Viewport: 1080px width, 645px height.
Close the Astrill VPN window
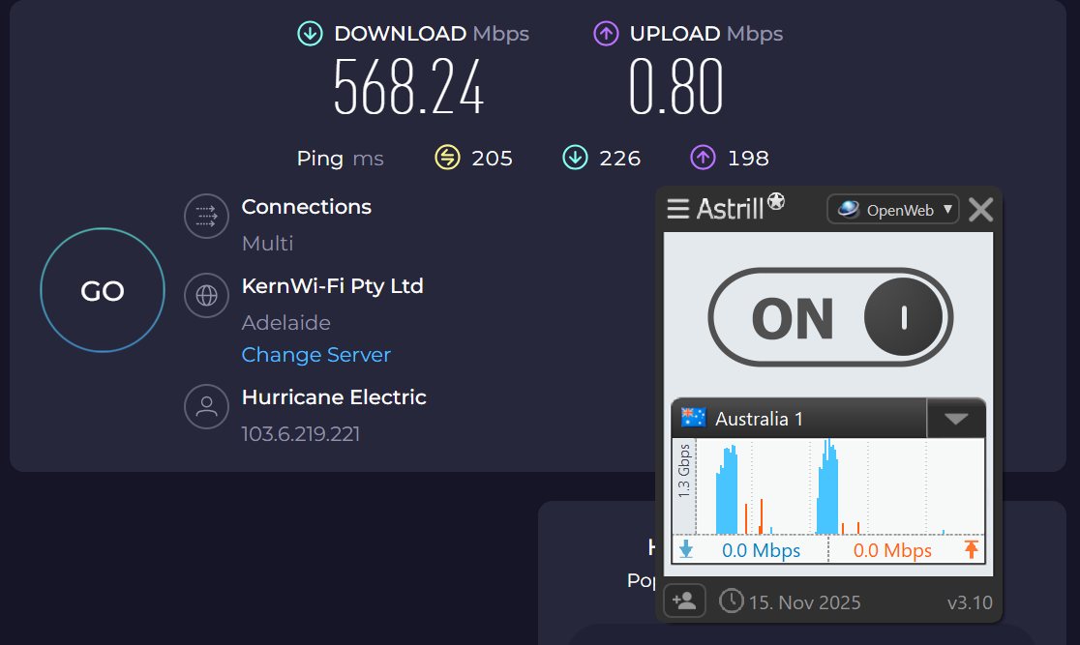(x=980, y=209)
